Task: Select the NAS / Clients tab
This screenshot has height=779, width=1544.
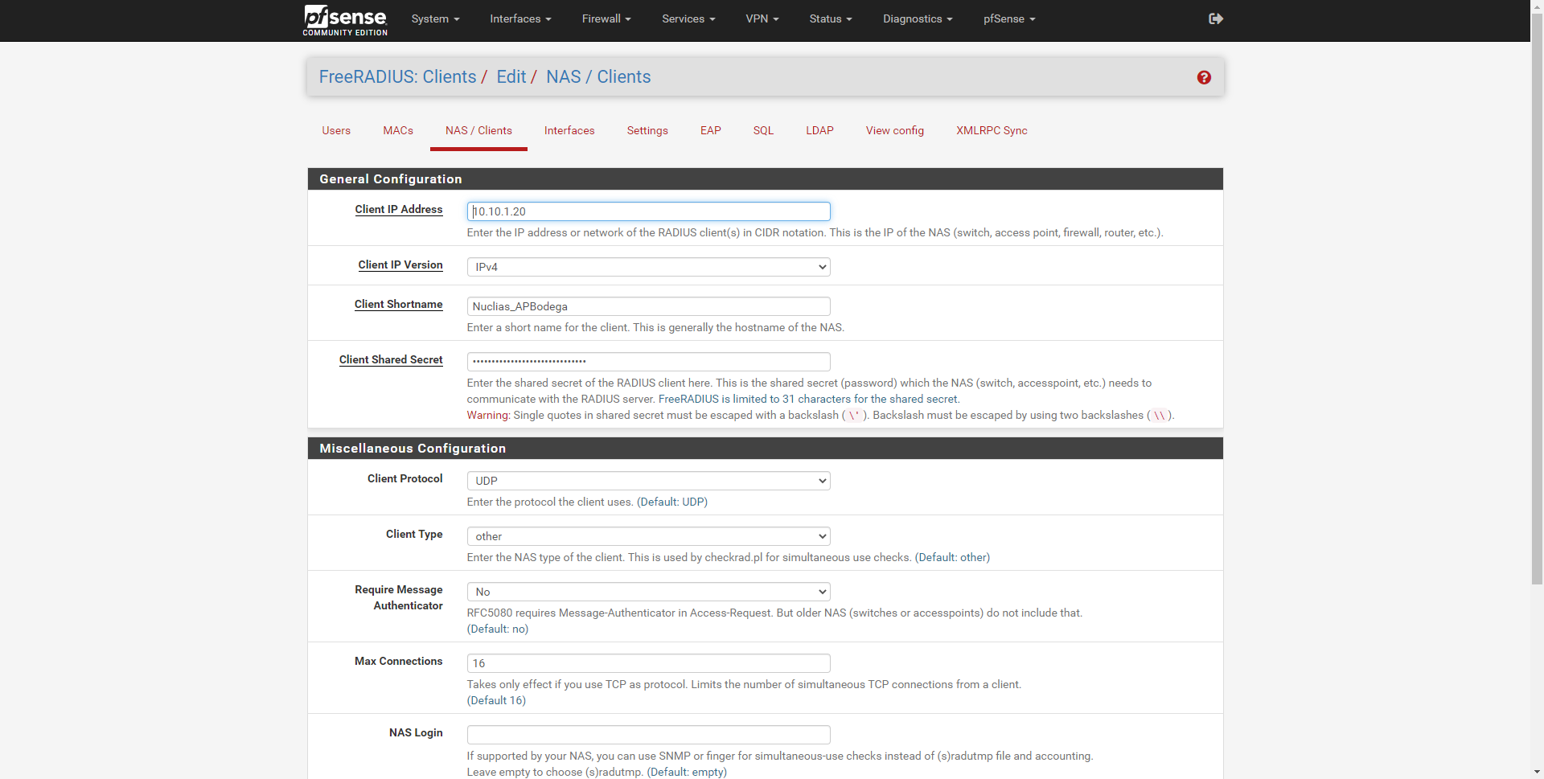Action: pyautogui.click(x=478, y=130)
